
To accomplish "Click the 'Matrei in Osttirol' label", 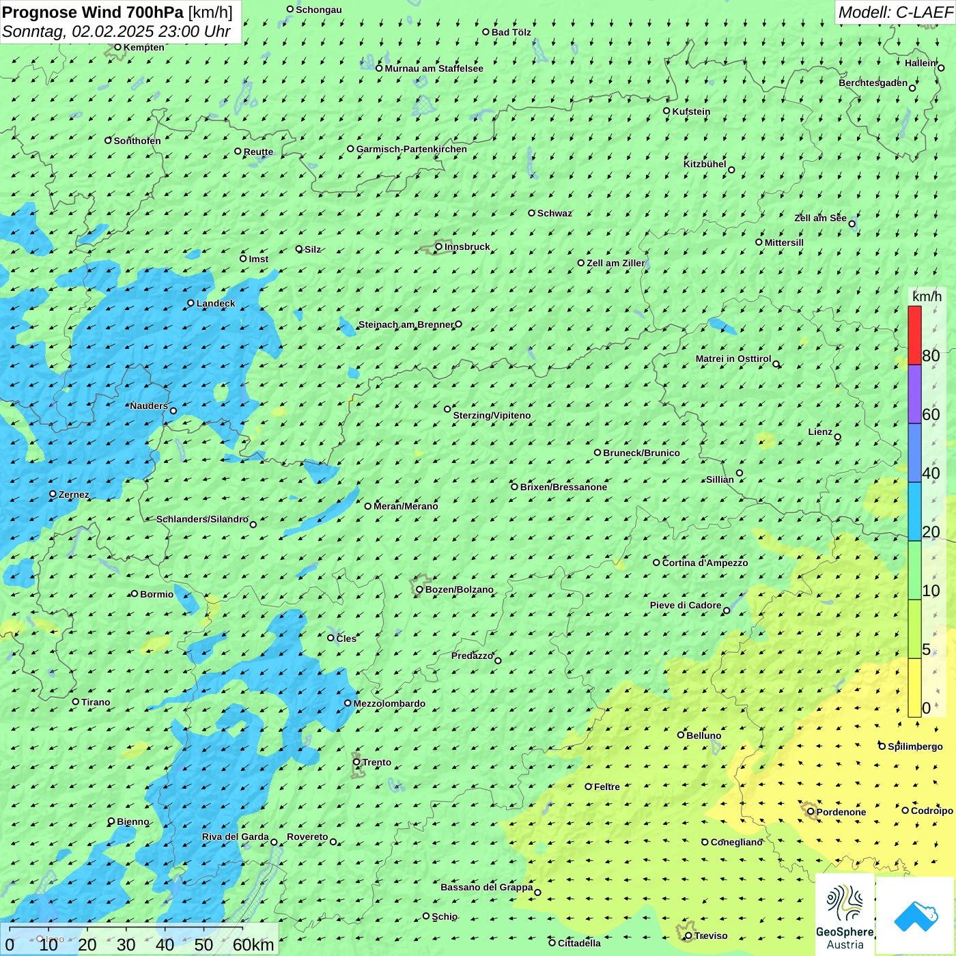I will click(x=733, y=358).
